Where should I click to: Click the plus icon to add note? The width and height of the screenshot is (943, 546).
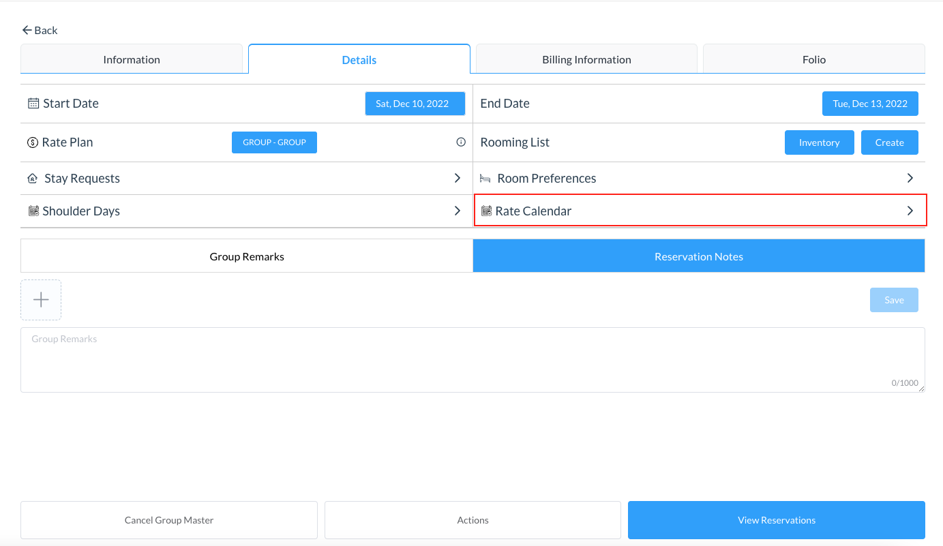point(41,300)
